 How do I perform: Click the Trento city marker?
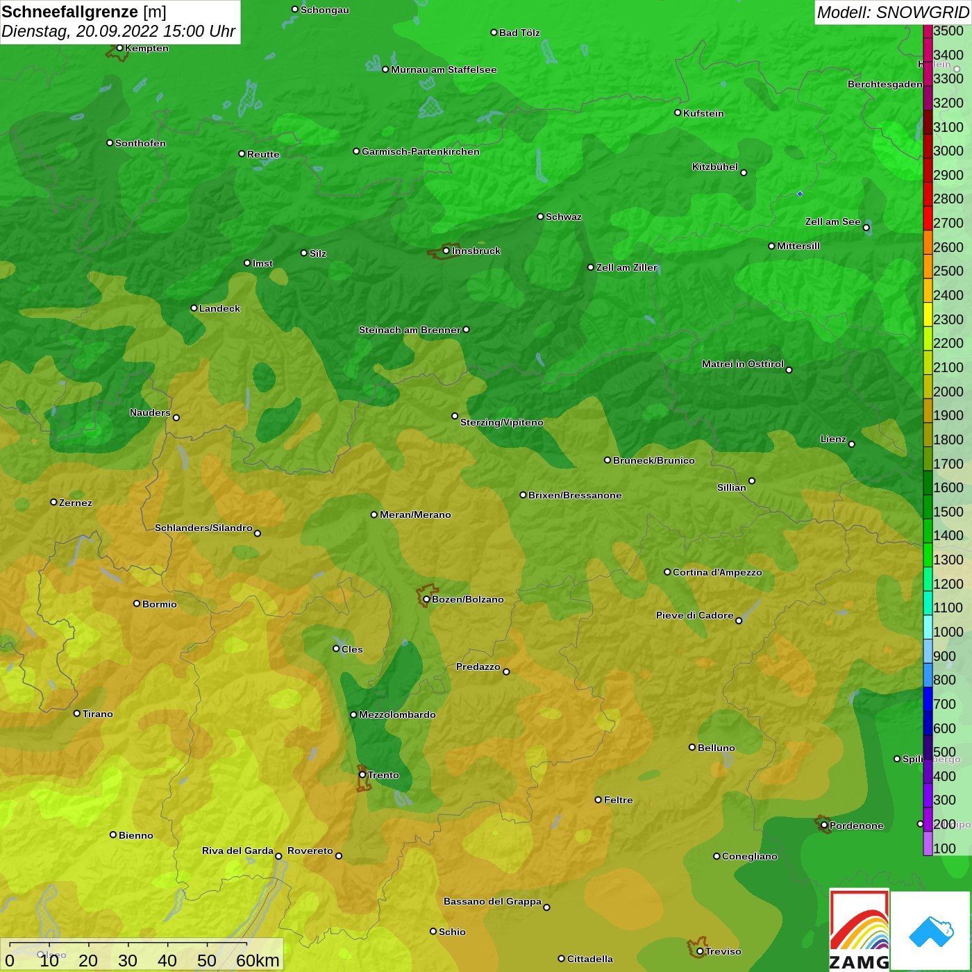(x=362, y=774)
